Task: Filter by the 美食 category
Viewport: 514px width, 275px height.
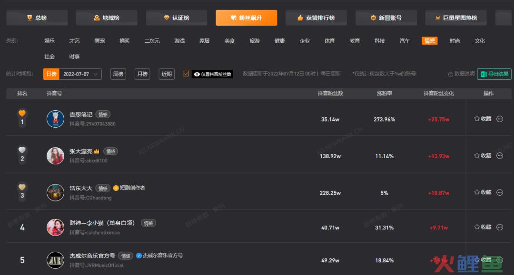Action: (x=229, y=41)
